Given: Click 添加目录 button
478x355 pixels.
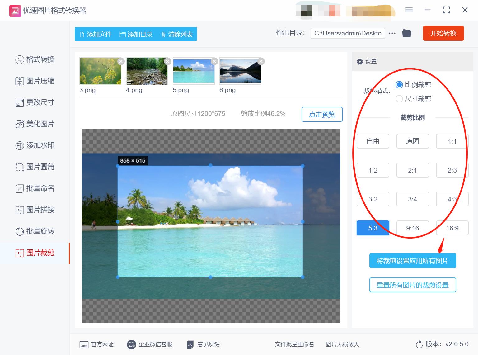Looking at the screenshot, I should coord(136,34).
